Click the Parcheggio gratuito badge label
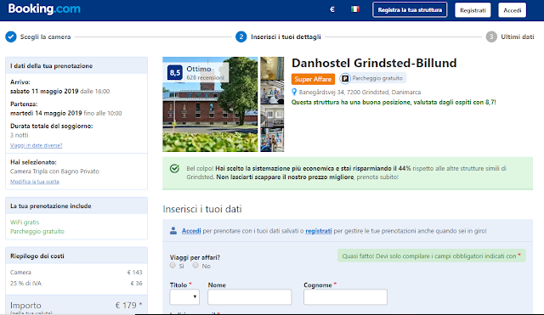 pos(377,78)
